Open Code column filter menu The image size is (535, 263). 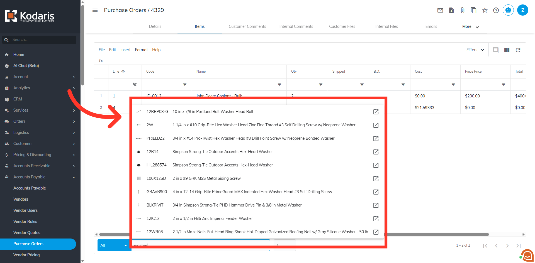[185, 84]
